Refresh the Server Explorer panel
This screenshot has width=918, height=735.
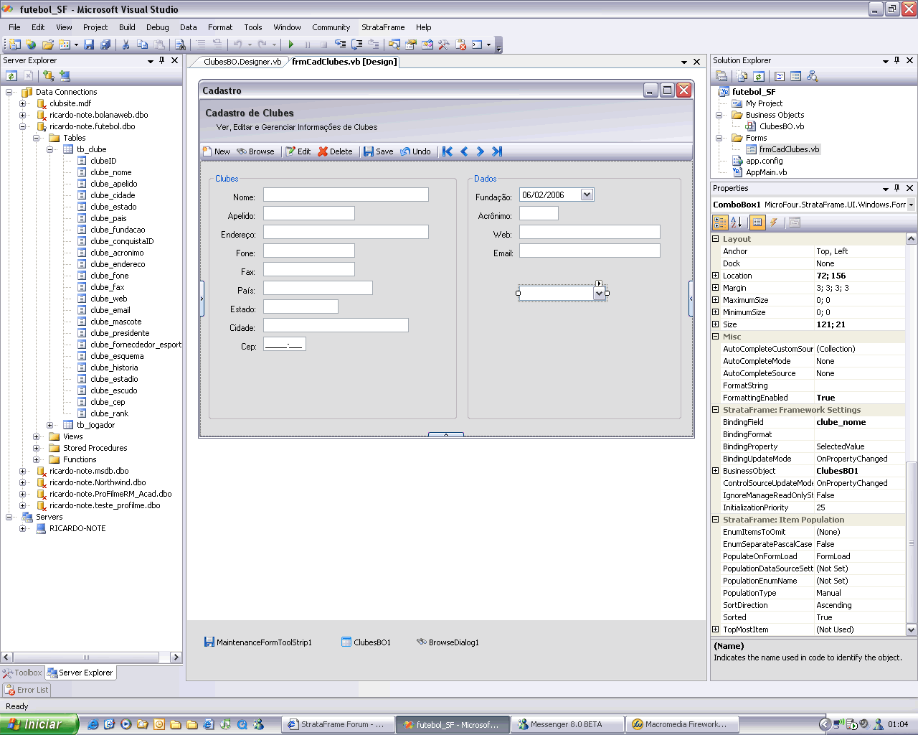tap(11, 75)
